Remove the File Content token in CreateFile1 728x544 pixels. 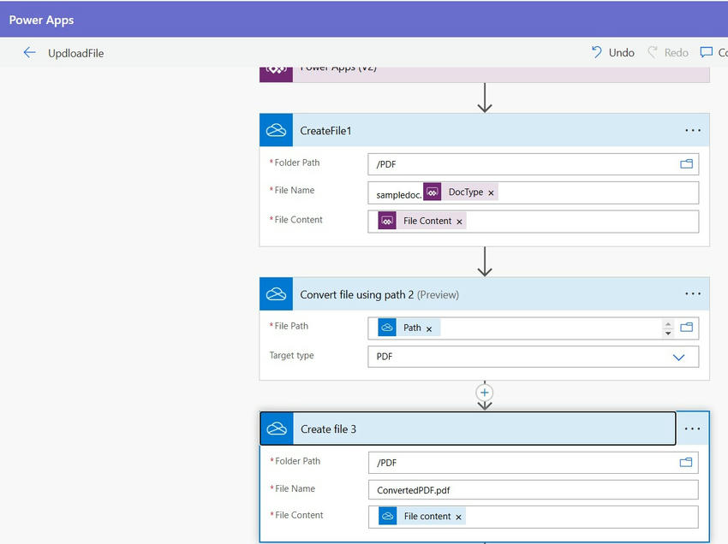coord(459,222)
